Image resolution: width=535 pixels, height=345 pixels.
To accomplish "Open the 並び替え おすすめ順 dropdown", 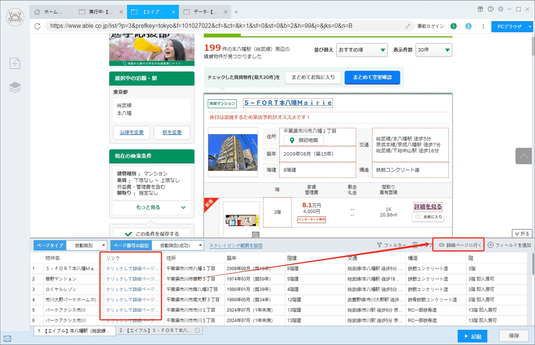I will click(362, 50).
